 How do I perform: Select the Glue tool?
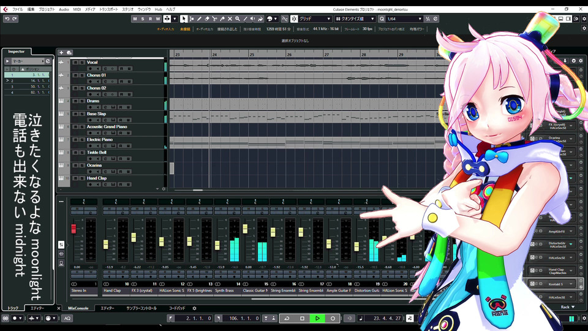(222, 19)
